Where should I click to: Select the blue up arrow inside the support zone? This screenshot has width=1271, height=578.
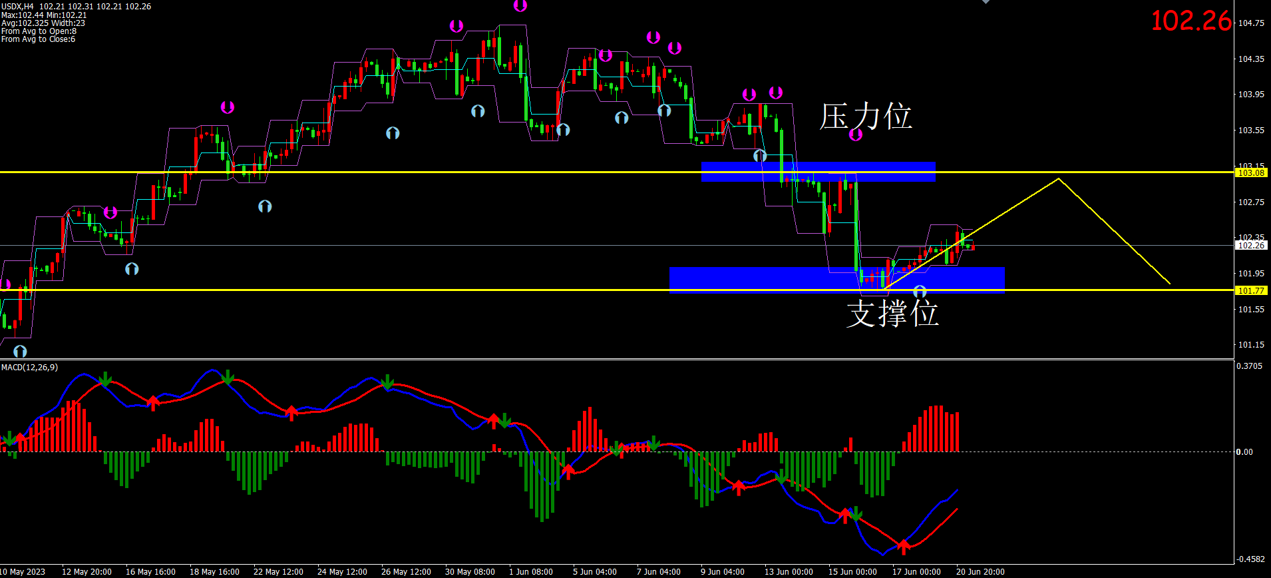tap(920, 292)
